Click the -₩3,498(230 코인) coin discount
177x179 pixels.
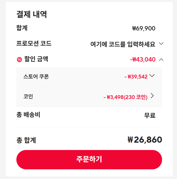126,97
